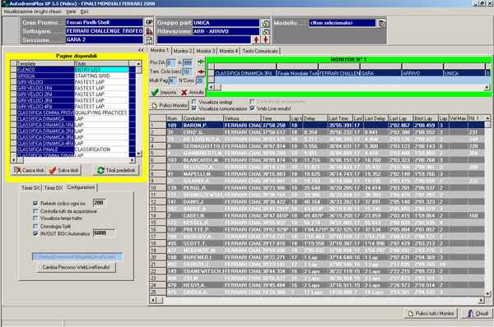Select ELENCO template row
The width and height of the screenshot is (494, 327).
[x=72, y=70]
